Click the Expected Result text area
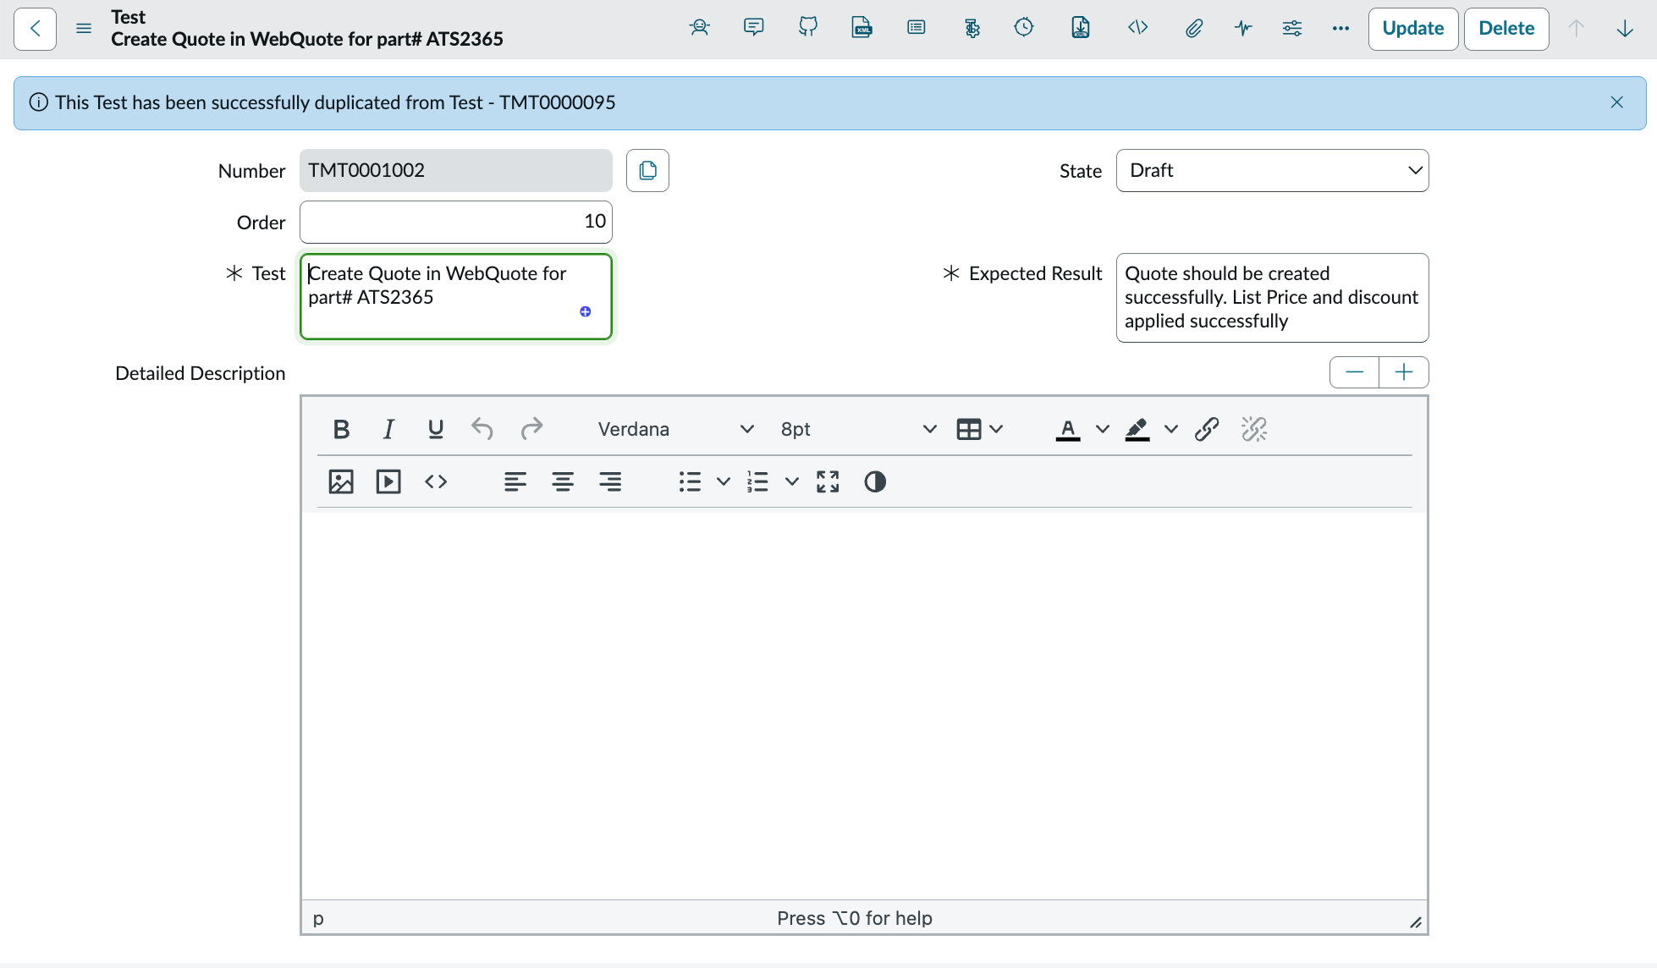Screen dimensions: 1657x968 (x=1272, y=298)
